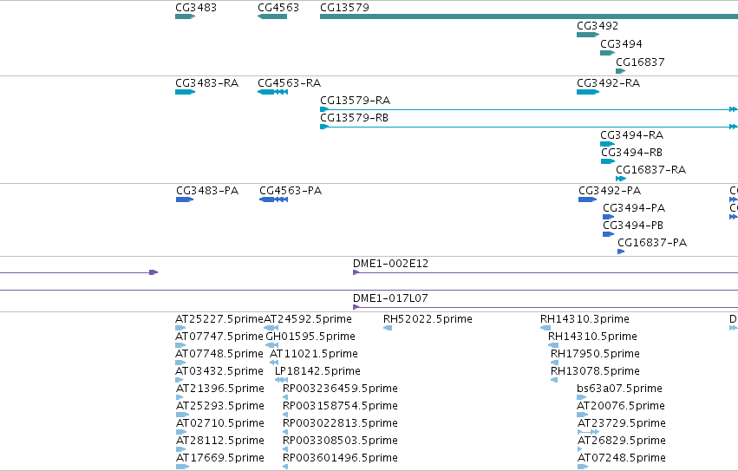Click the AT28112.5prime label
738x471 pixels.
(x=219, y=441)
